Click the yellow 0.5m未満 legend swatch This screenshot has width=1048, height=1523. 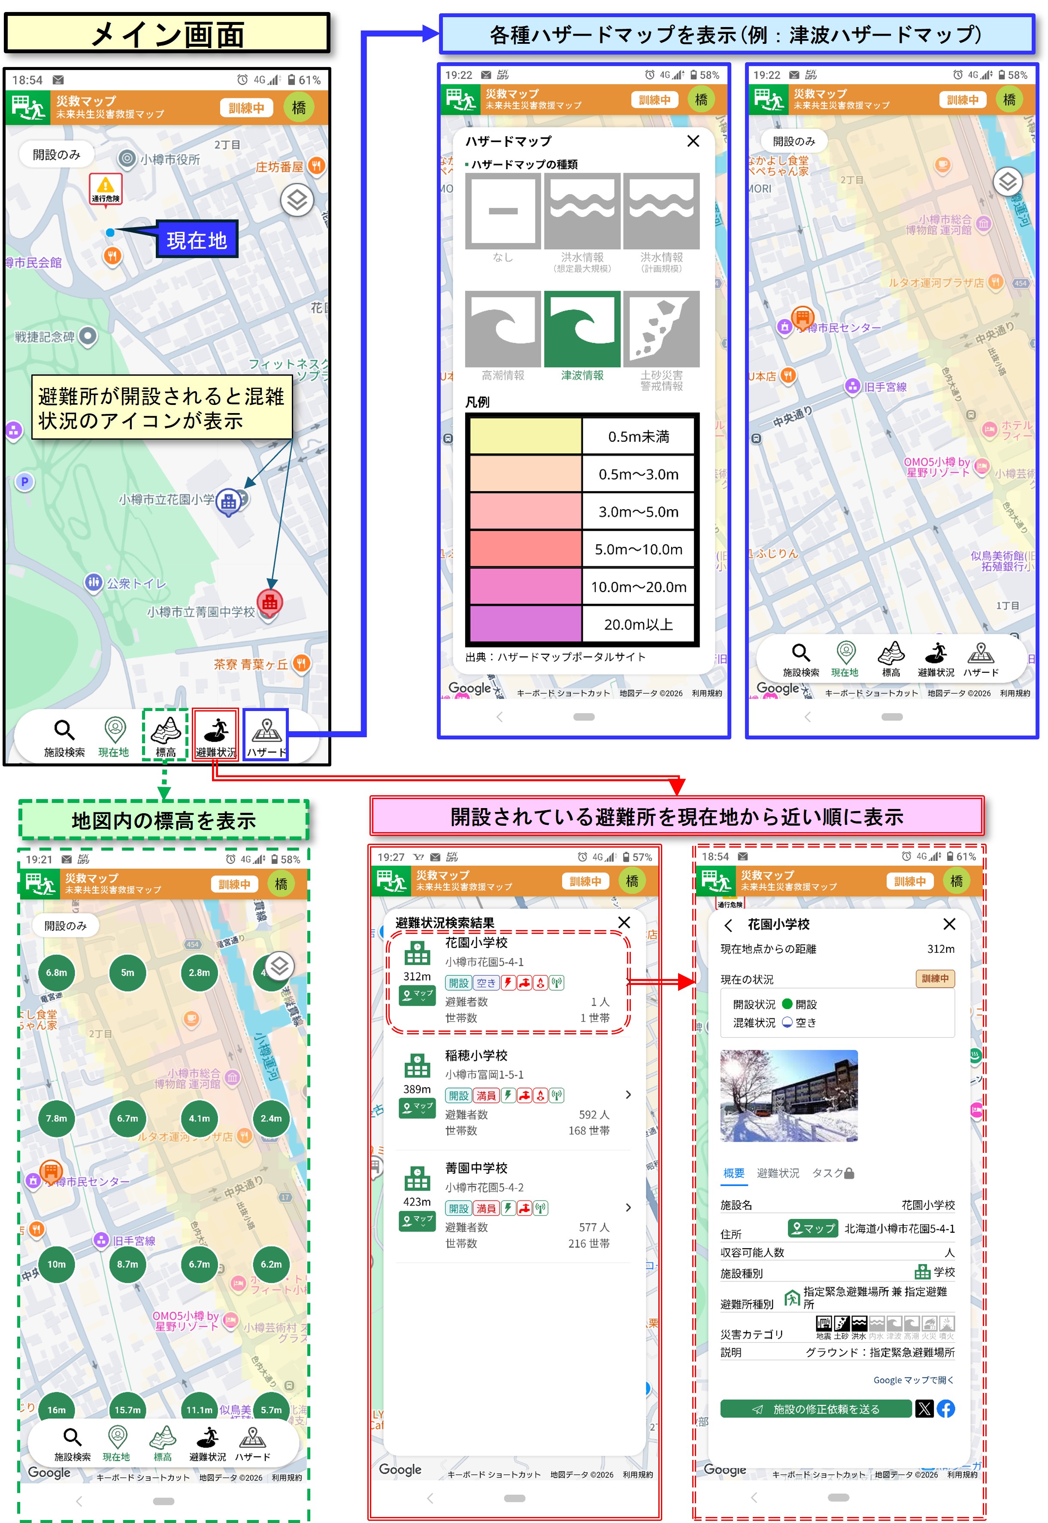(525, 436)
